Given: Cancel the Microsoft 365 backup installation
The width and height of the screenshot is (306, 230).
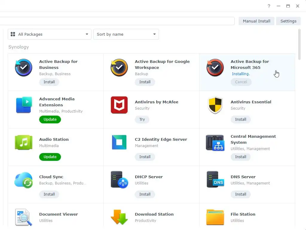Looking at the screenshot, I should [241, 82].
